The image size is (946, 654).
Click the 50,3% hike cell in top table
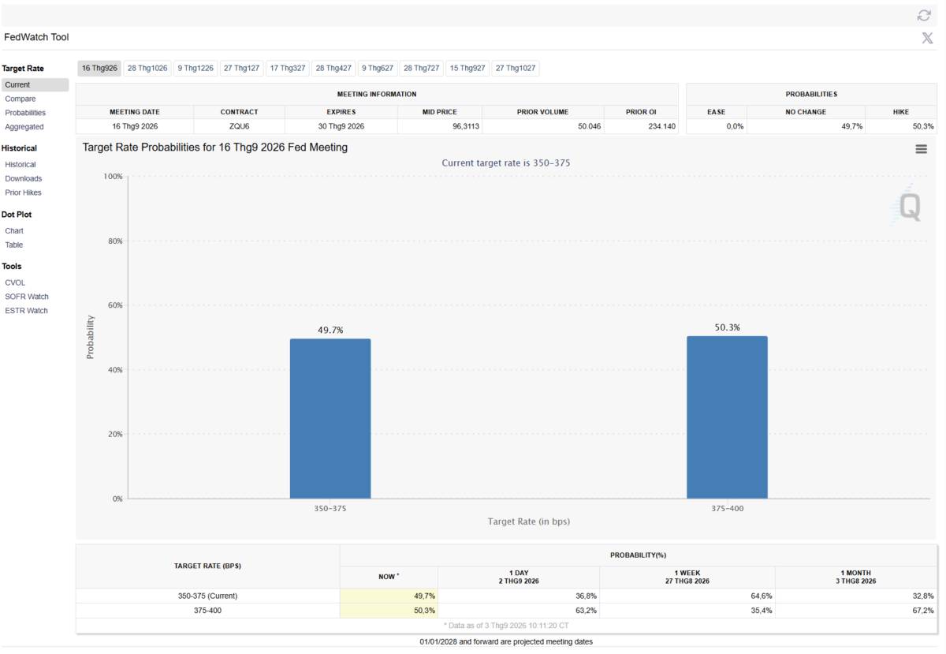pos(901,126)
